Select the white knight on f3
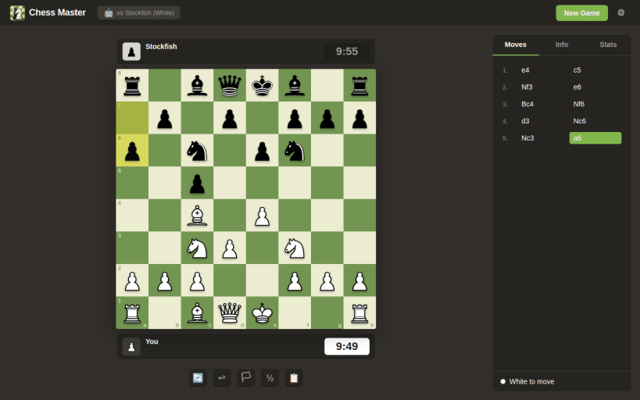 (295, 248)
